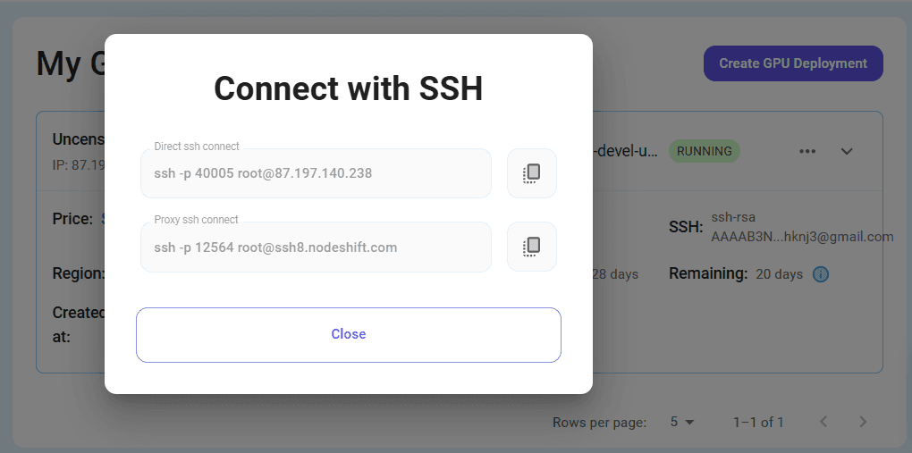Click the Direct ssh connect field
The image size is (912, 453).
[x=316, y=173]
